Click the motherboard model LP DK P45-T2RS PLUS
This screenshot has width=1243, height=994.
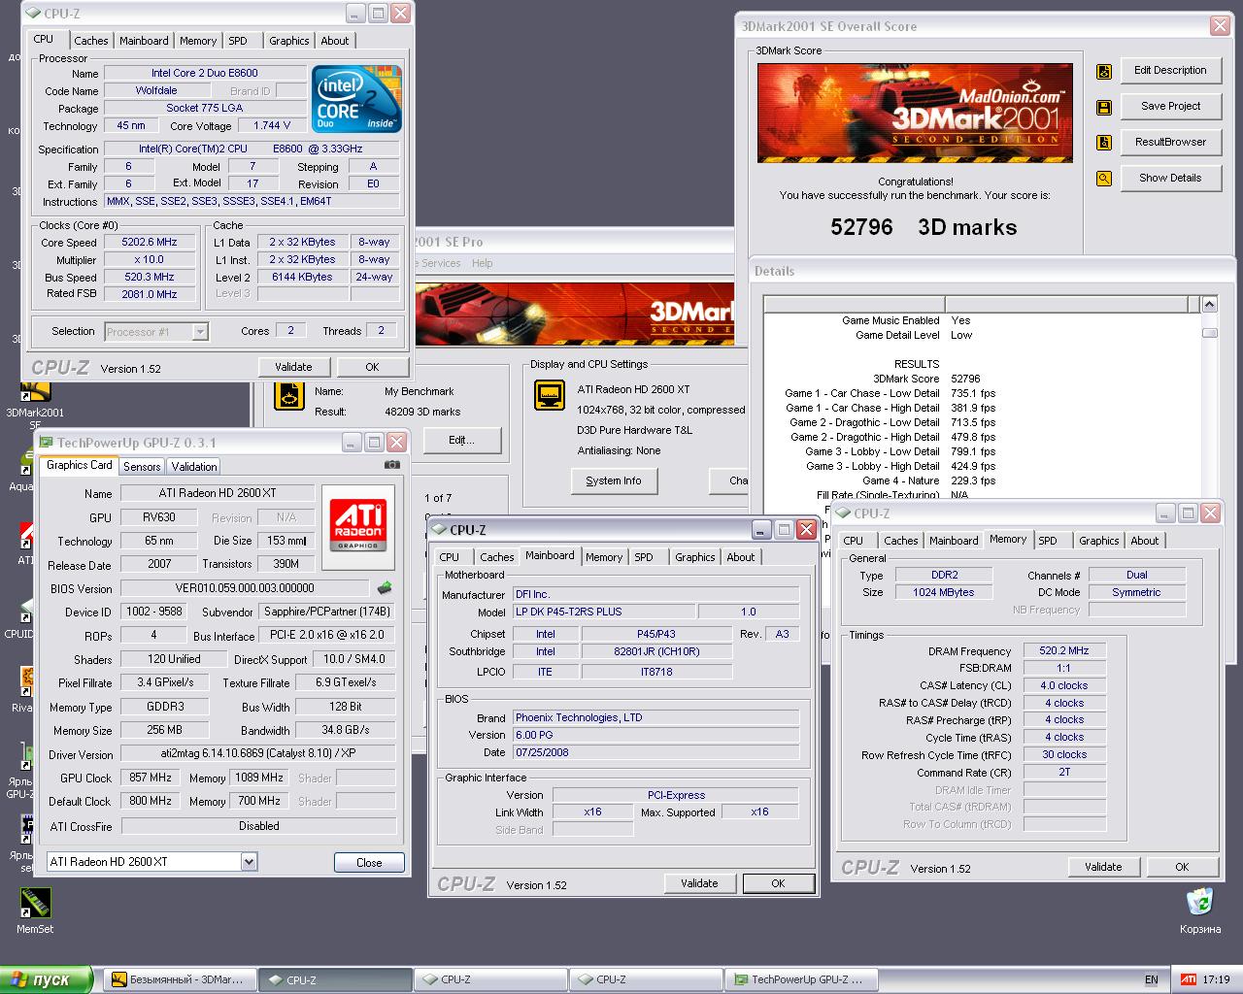(603, 612)
